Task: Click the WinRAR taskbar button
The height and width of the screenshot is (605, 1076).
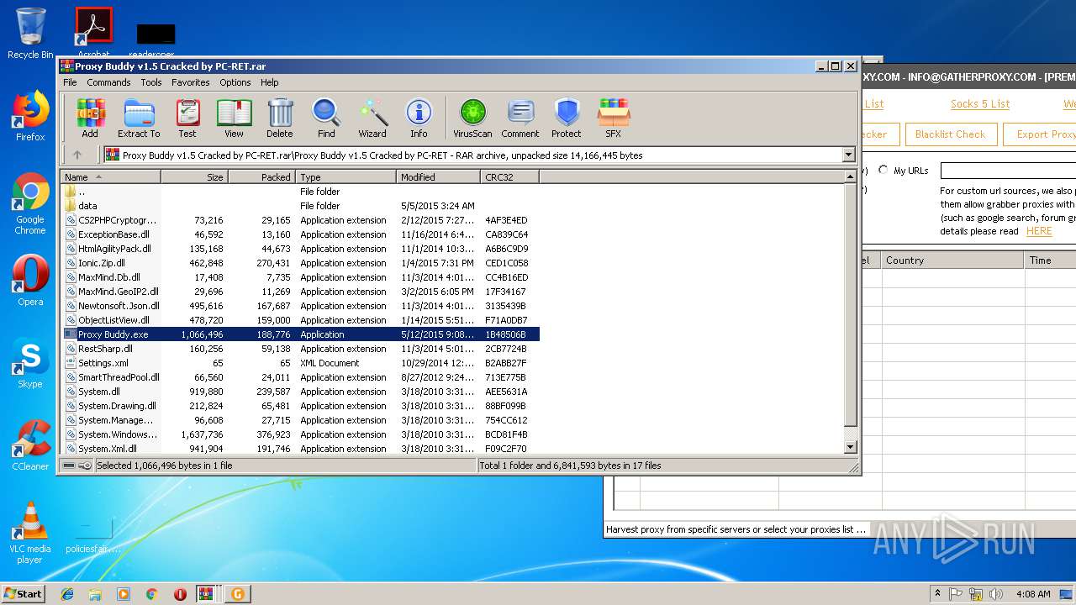Action: click(207, 594)
